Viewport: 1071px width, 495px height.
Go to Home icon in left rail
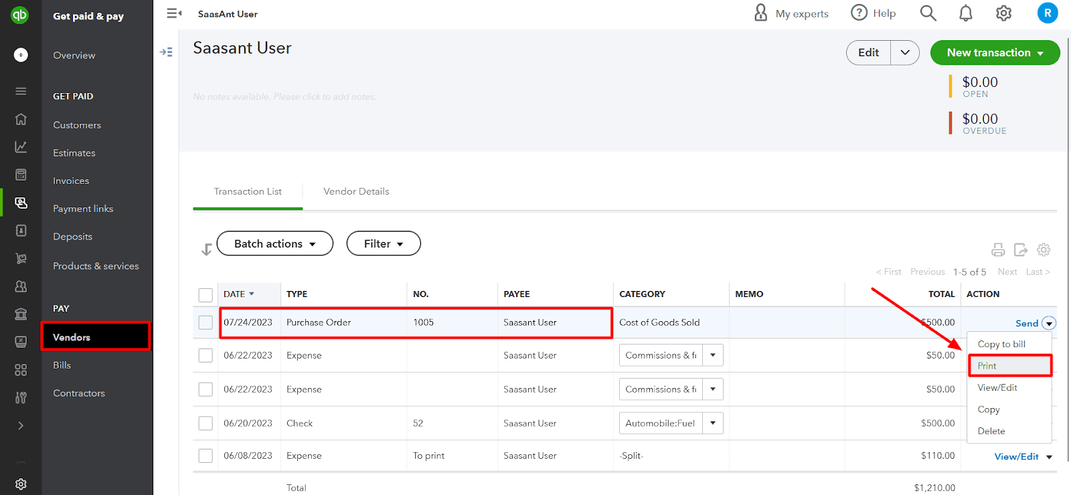pos(21,119)
